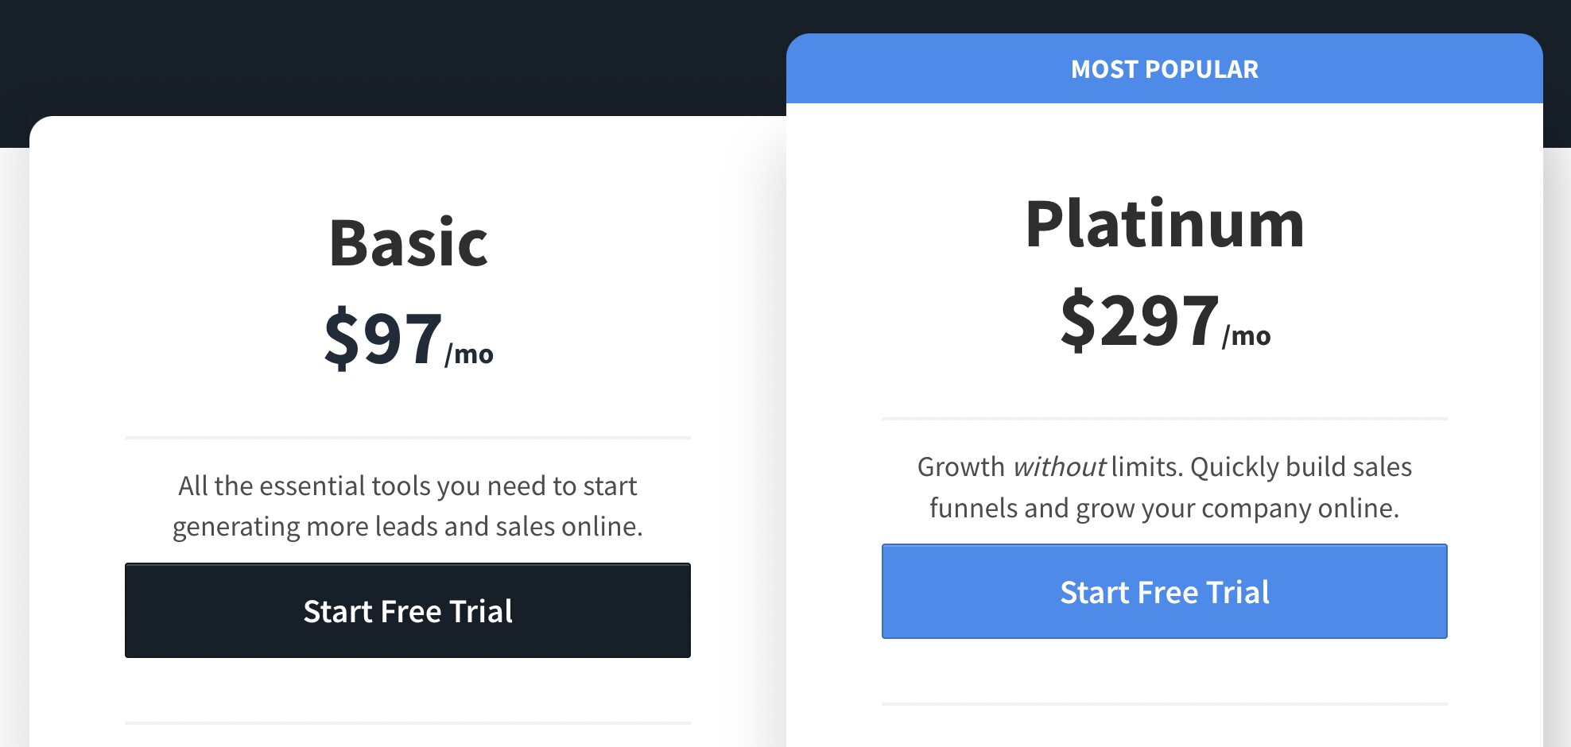
Task: Click the MOST POPULAR banner
Action: coord(1164,69)
